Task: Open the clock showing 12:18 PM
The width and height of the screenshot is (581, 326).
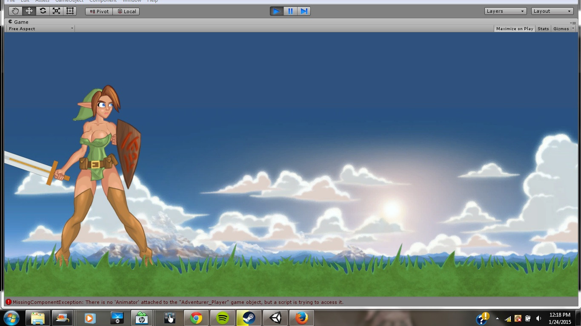Action: point(560,318)
